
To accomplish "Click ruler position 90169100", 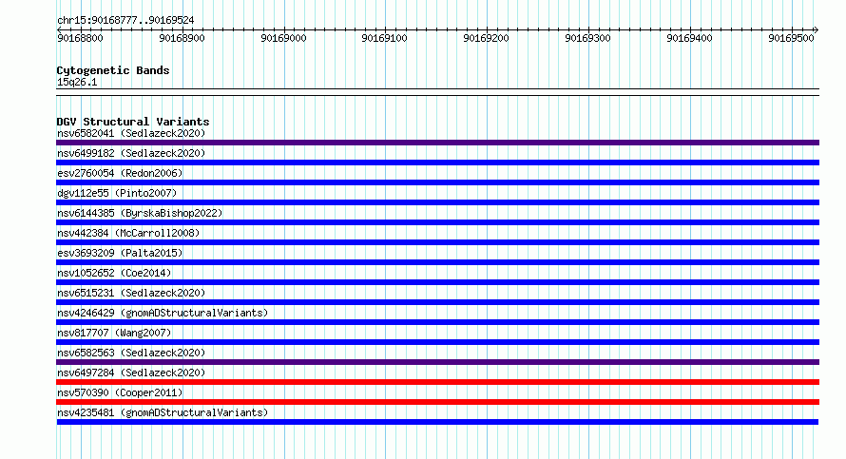I will (384, 38).
